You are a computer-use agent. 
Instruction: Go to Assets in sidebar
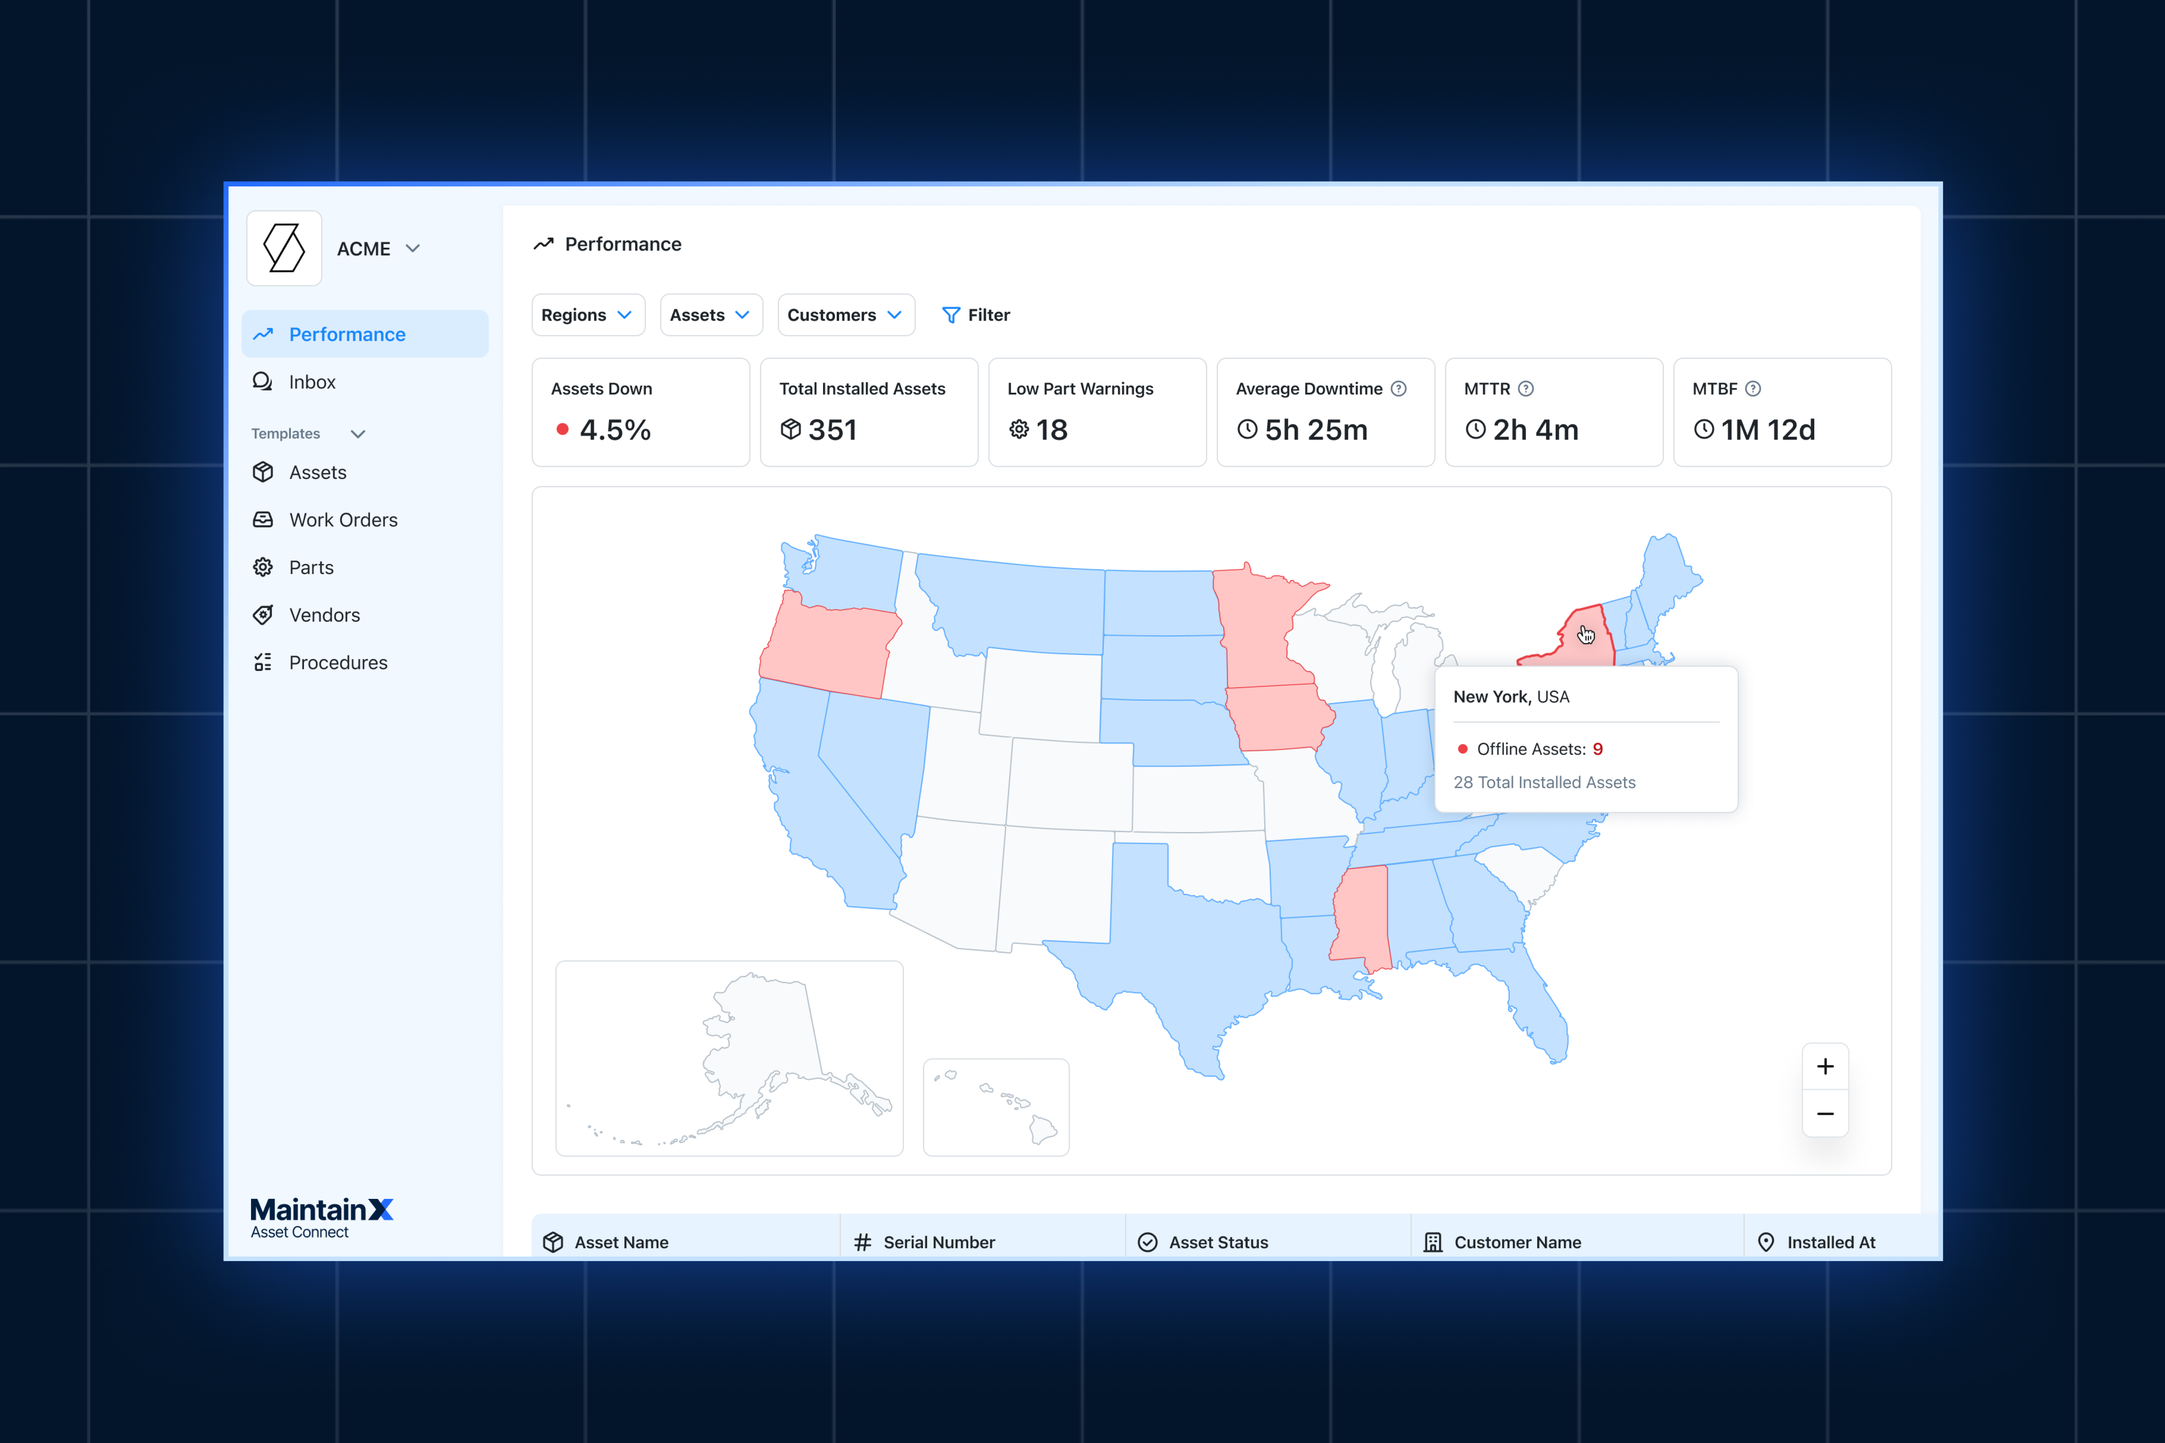tap(365, 472)
